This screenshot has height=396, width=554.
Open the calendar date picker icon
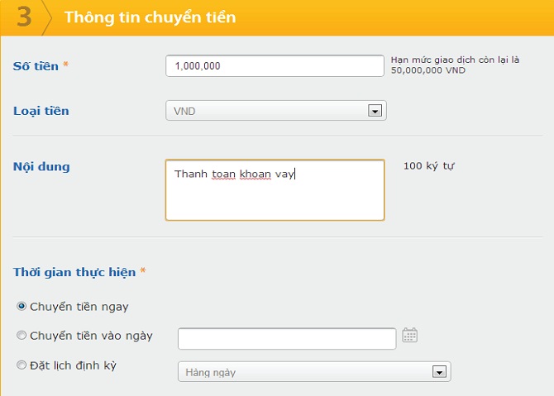tap(410, 336)
